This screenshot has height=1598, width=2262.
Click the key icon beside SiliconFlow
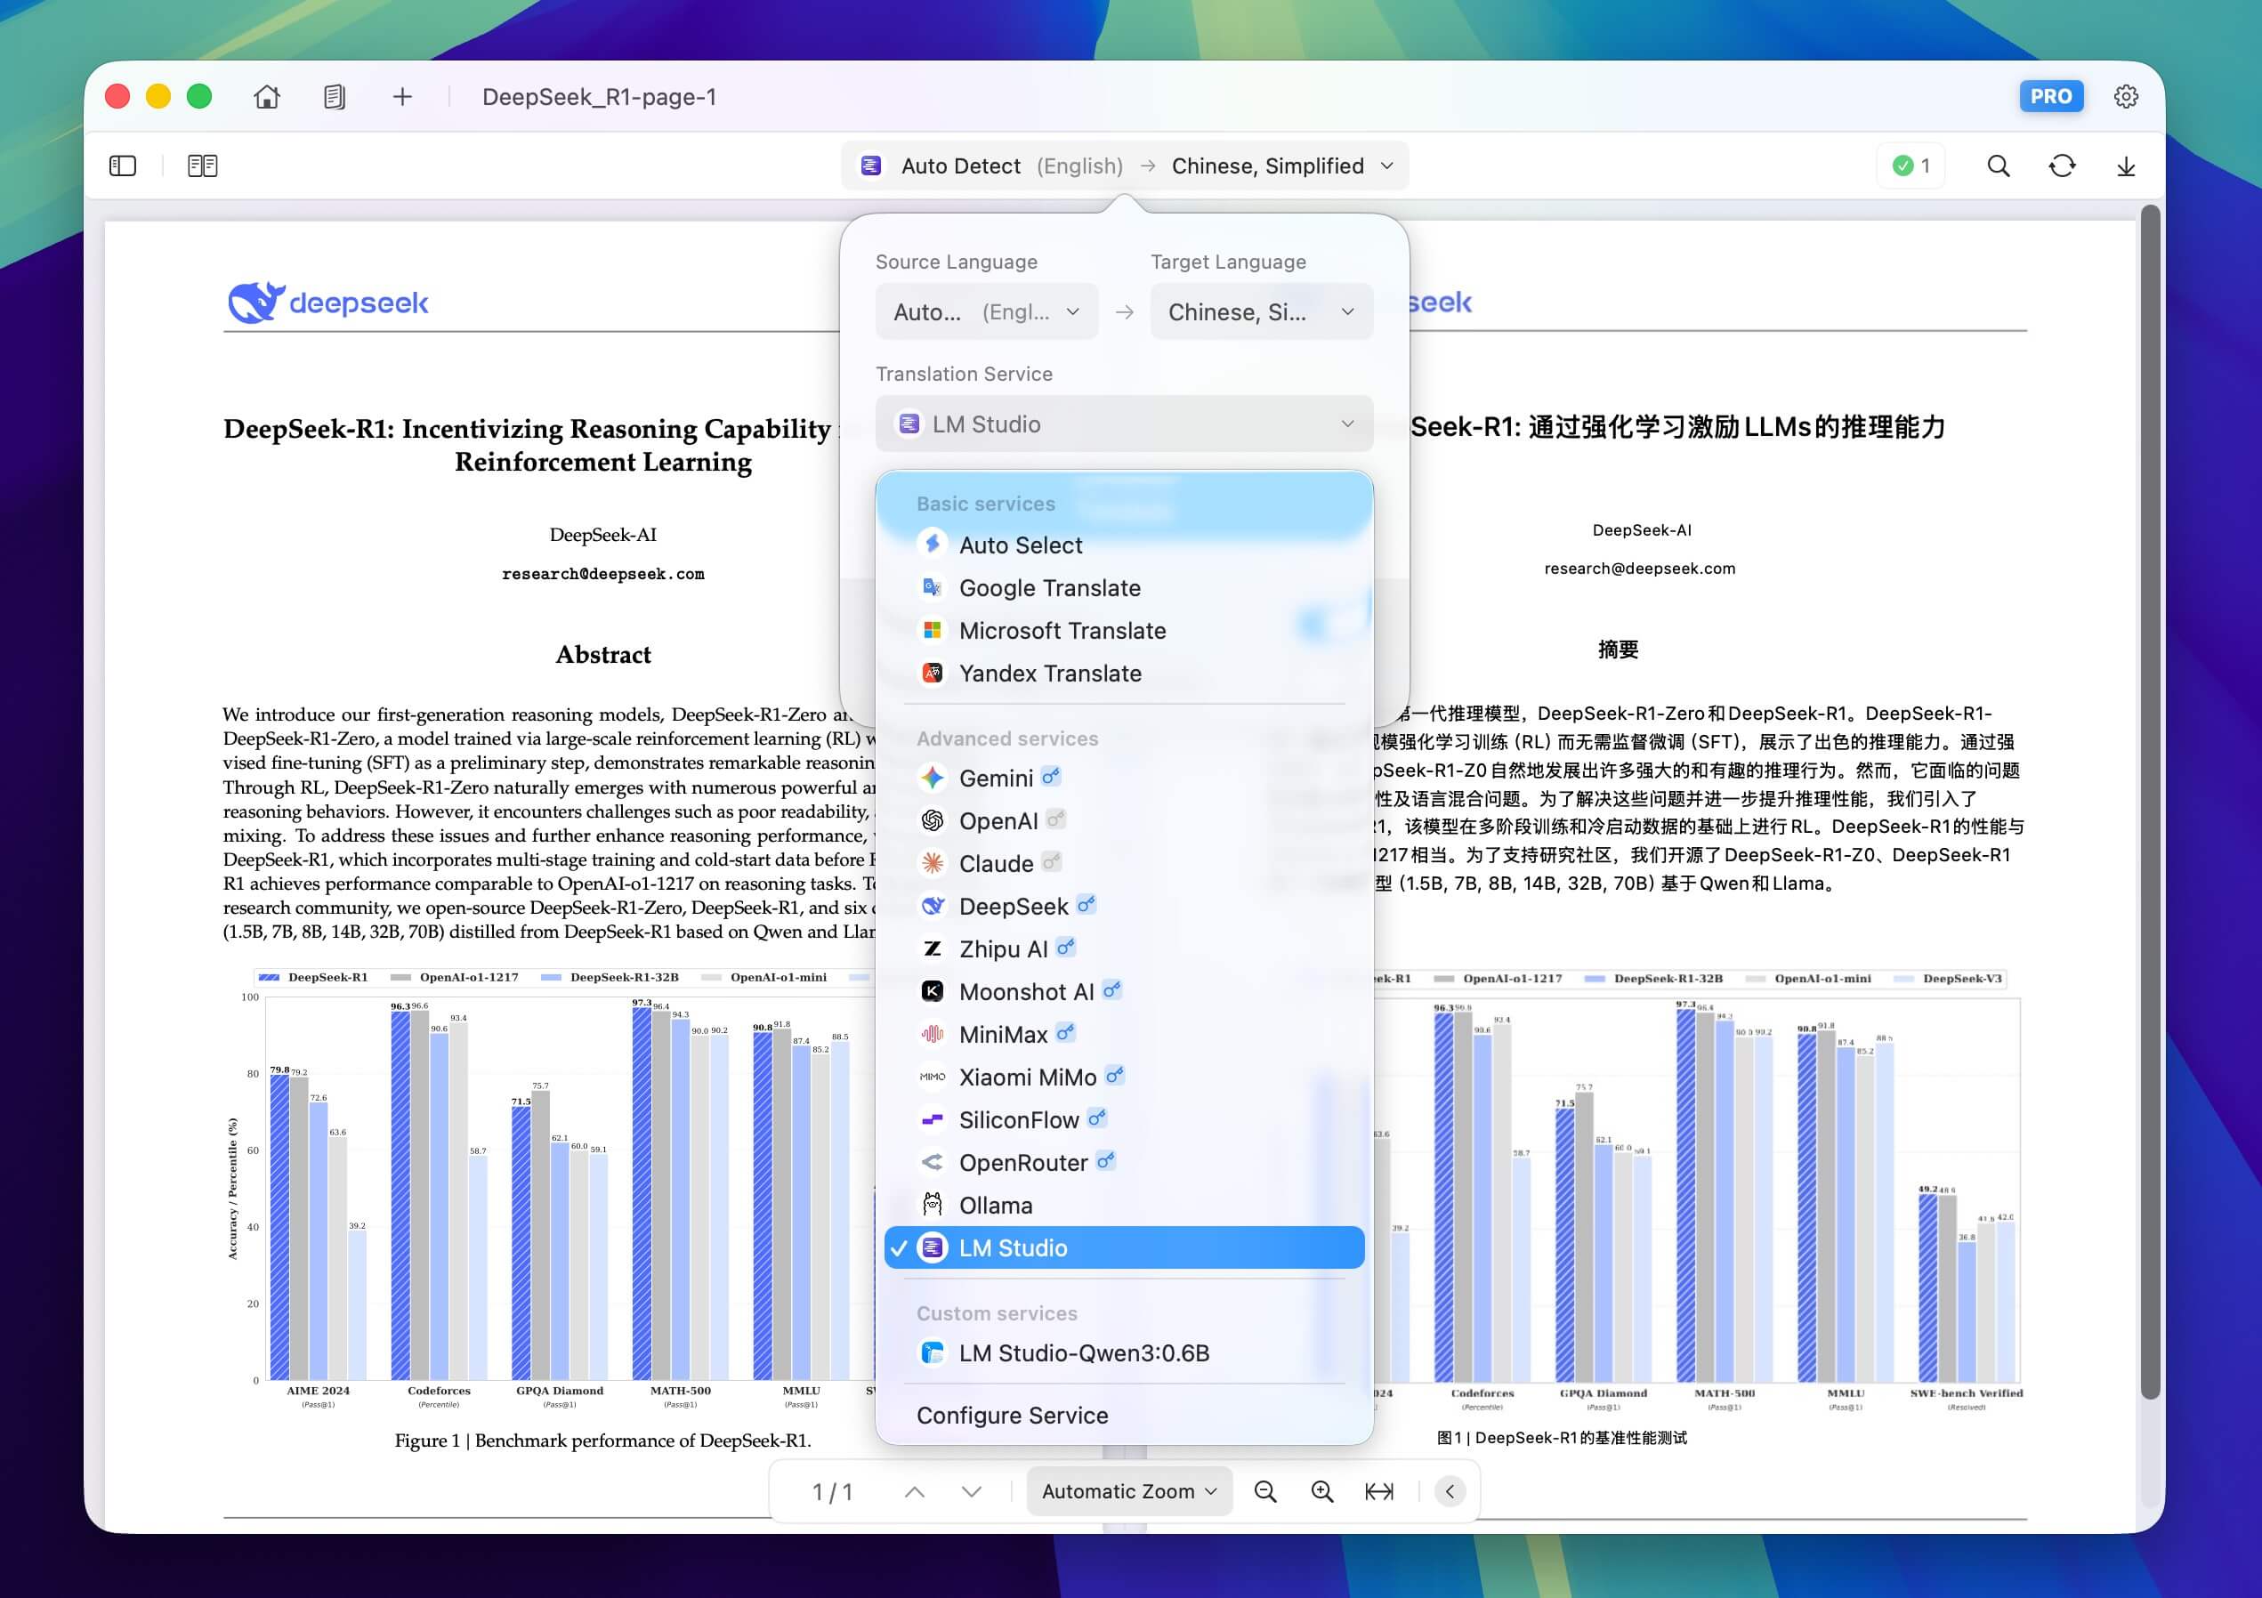click(x=1097, y=1118)
